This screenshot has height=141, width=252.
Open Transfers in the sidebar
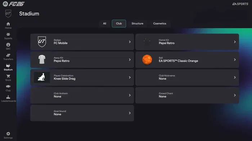pos(8,57)
